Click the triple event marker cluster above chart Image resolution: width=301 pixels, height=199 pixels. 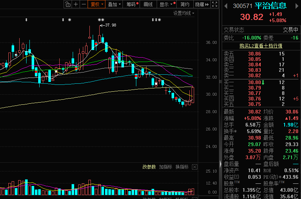[x=156, y=20]
